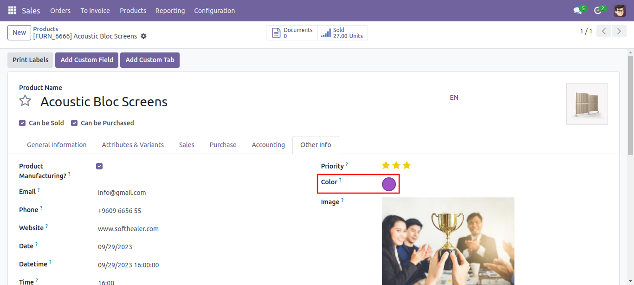Open the activities clock icon with badge 2
This screenshot has width=634, height=285.
[598, 10]
